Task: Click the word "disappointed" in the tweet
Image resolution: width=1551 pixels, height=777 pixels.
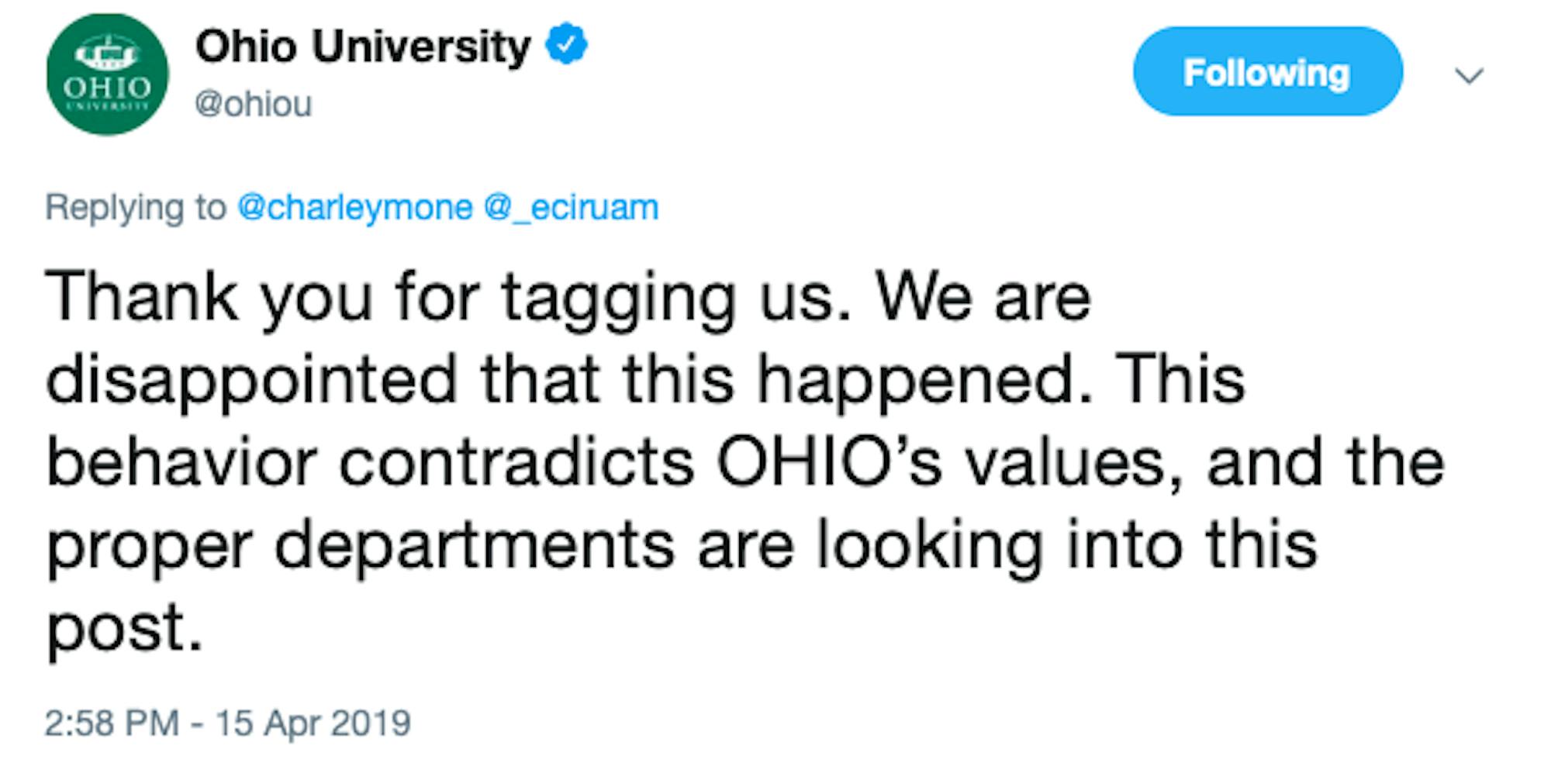Action: coord(251,380)
